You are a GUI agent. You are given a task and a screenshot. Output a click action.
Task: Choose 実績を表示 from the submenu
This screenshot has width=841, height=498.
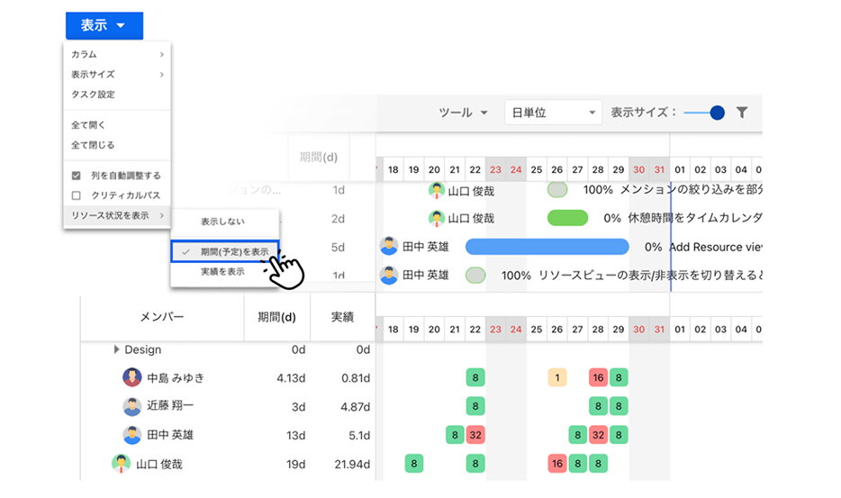222,271
